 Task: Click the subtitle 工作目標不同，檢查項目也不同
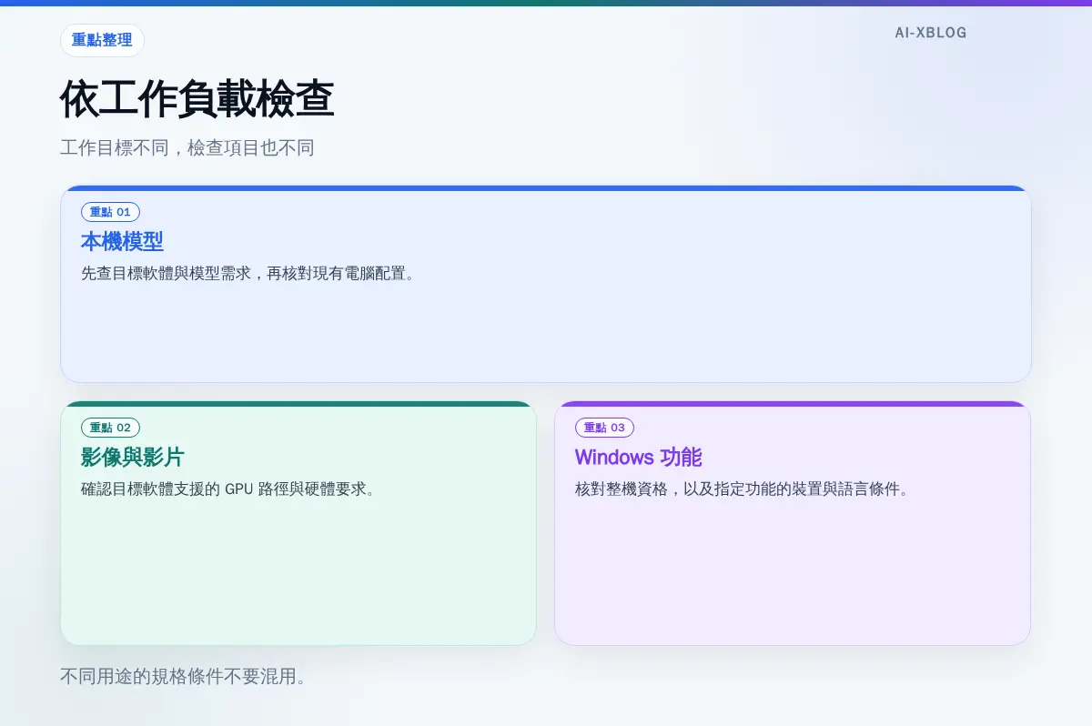(x=187, y=147)
